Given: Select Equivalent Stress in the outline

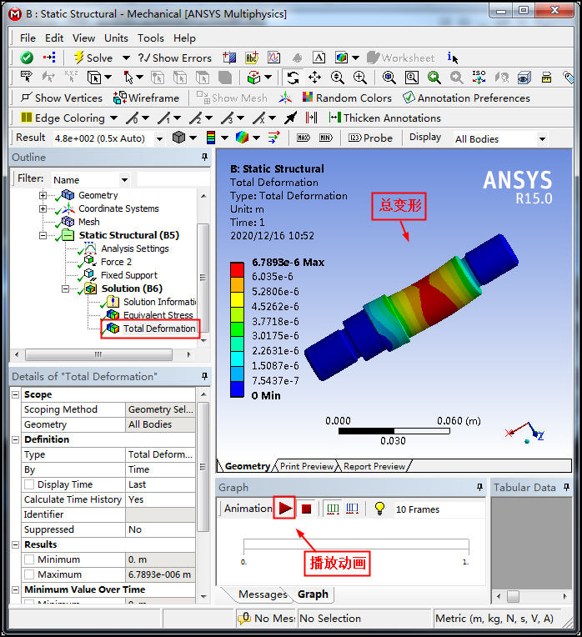Looking at the screenshot, I should [157, 315].
